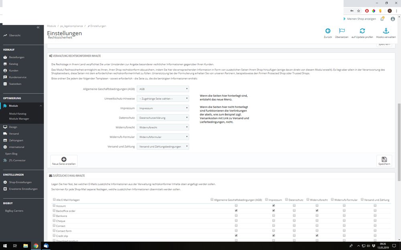Click the taskbar clock showing 09:26

383,246
